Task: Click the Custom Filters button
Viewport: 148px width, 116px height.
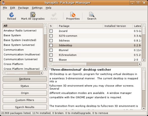Action: tap(25, 100)
